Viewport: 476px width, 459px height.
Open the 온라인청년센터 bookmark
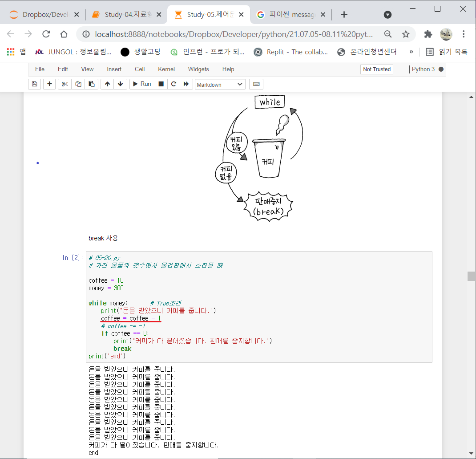click(367, 52)
